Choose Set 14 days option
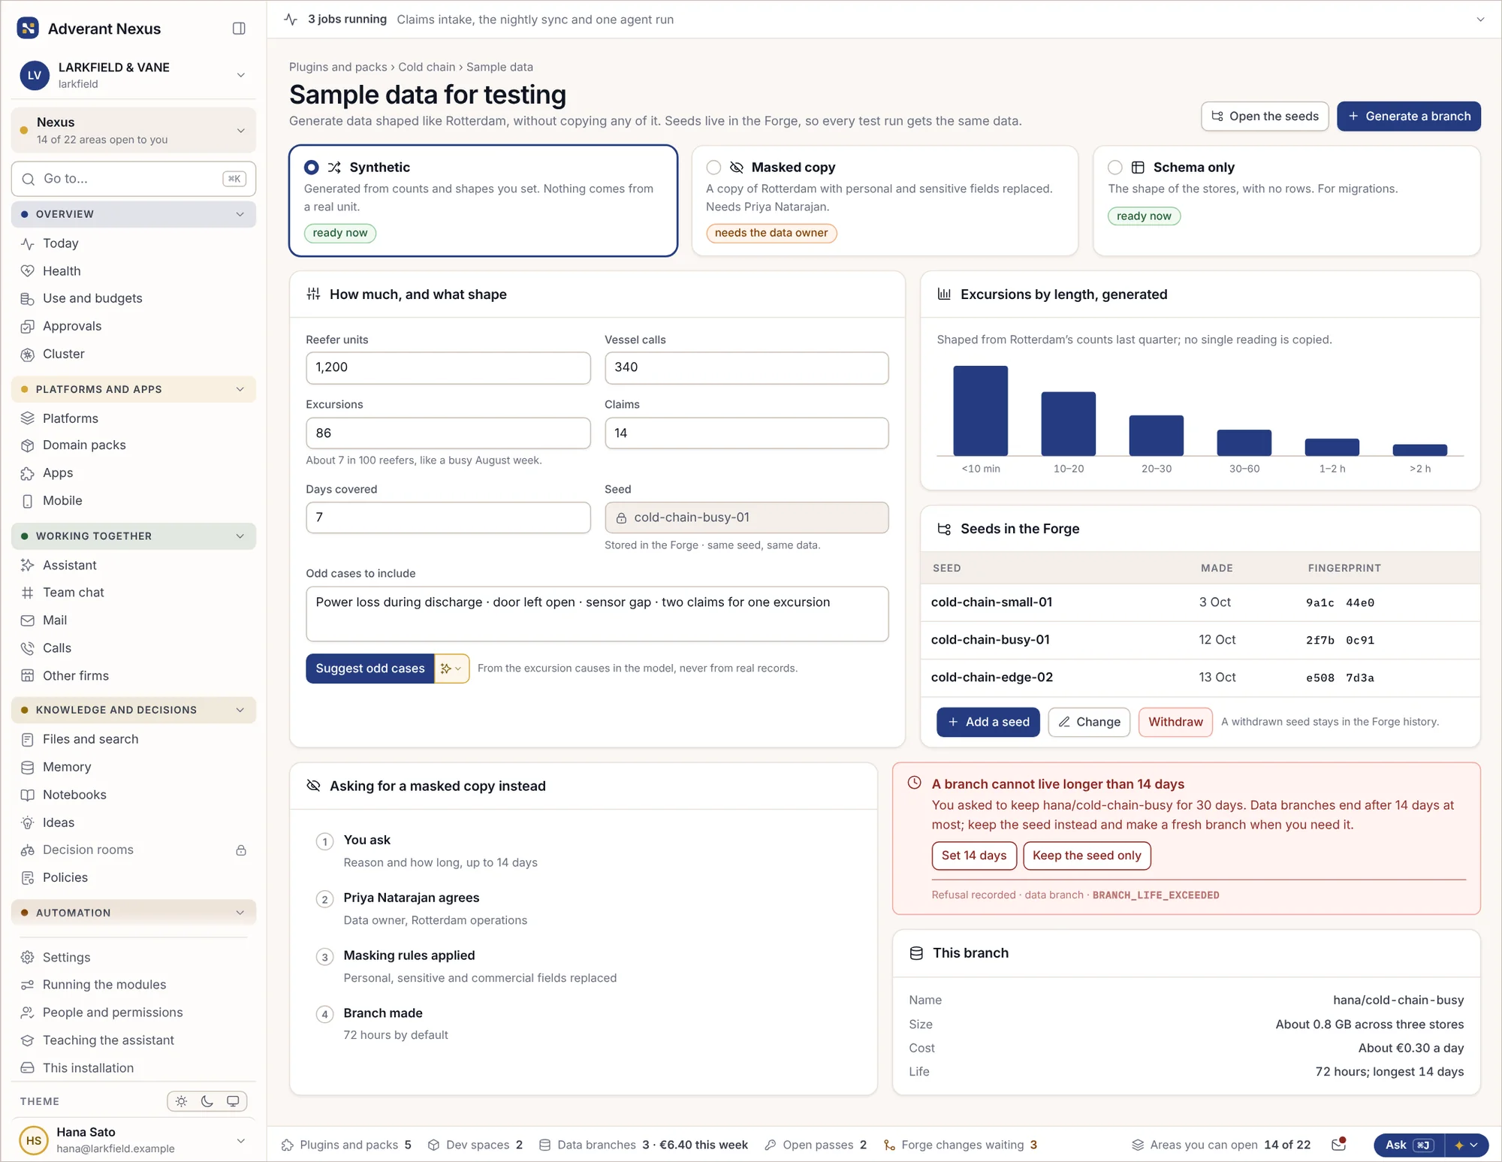Screen dimensions: 1502x1162 coord(974,856)
